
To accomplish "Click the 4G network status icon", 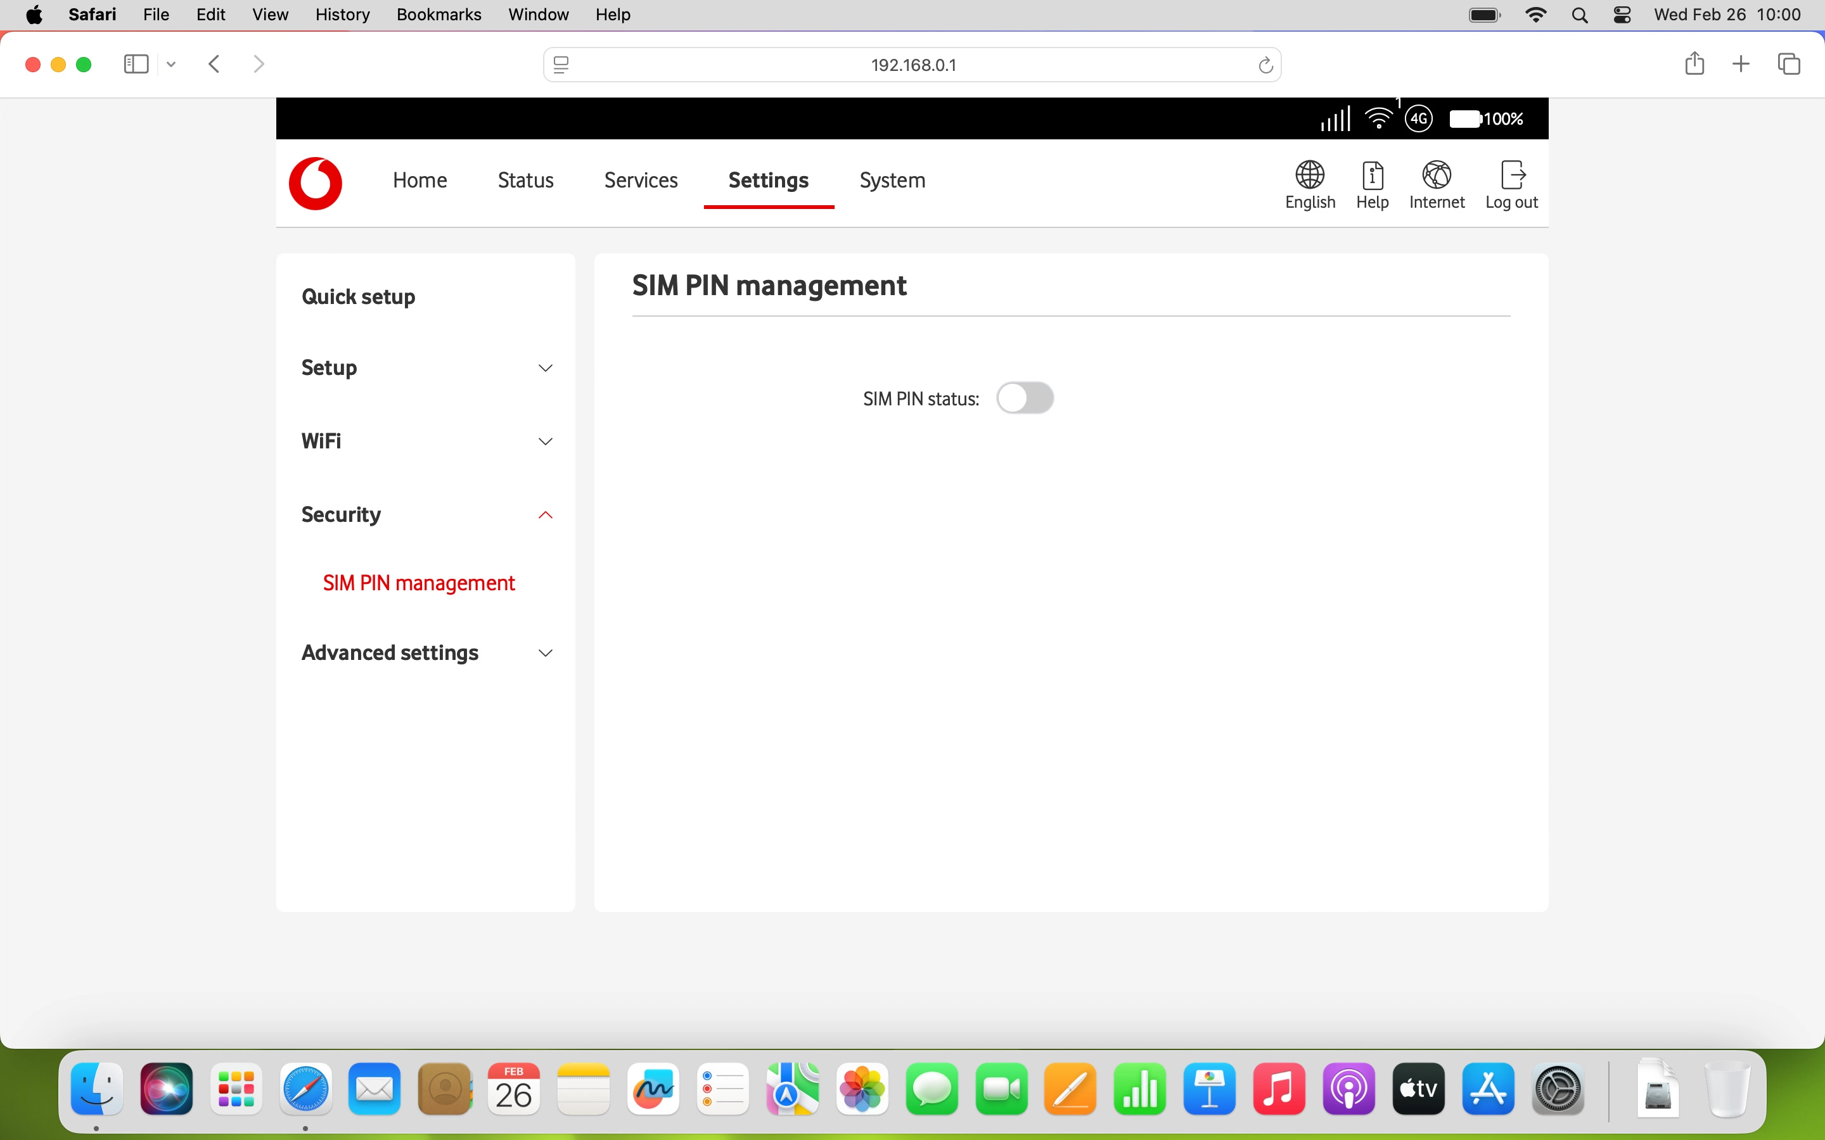I will click(x=1419, y=119).
